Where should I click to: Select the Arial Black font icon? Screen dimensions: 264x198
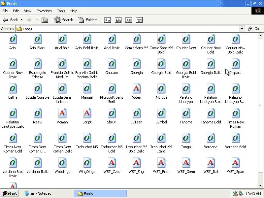(38, 39)
